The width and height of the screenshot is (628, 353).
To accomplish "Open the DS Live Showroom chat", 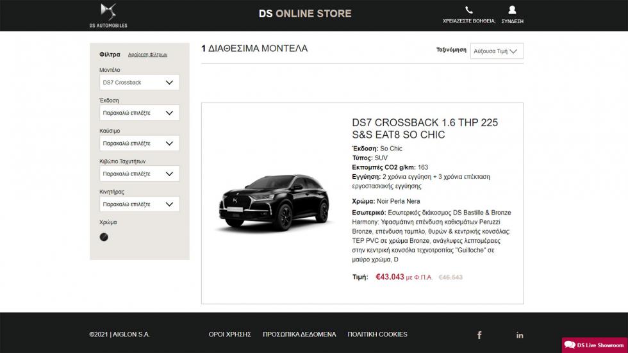I will tap(595, 345).
